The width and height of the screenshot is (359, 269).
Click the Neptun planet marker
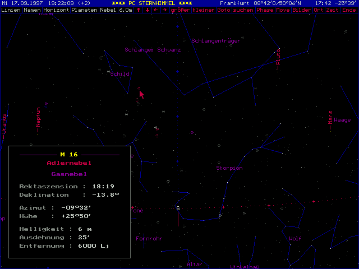[x=38, y=118]
